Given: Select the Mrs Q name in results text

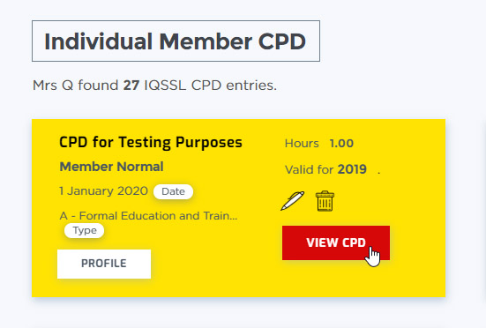Looking at the screenshot, I should [53, 86].
